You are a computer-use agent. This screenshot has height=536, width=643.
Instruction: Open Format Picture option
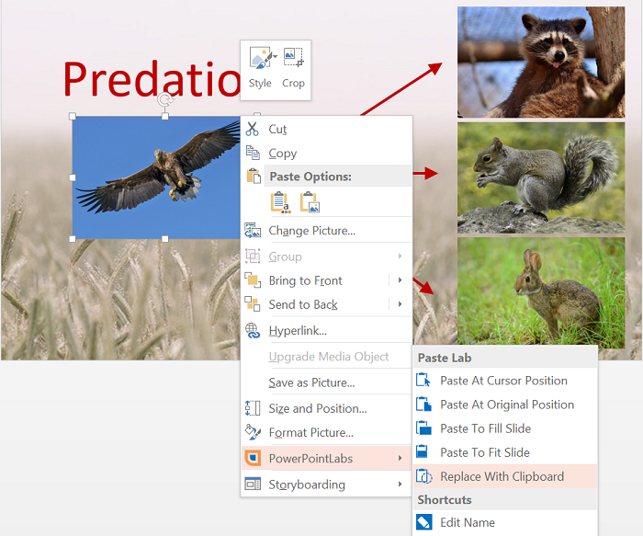(310, 433)
